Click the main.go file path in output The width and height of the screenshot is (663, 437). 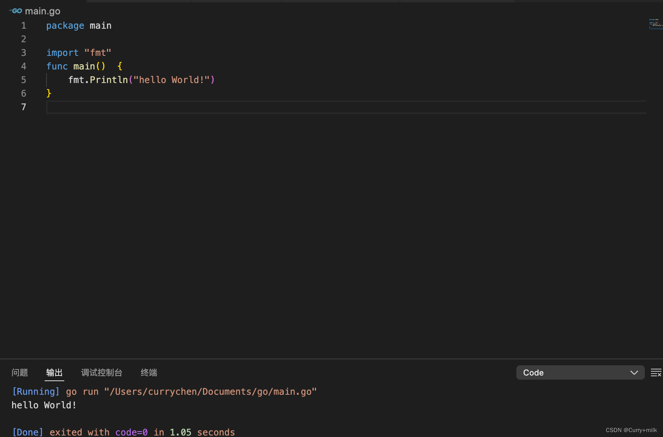point(210,392)
